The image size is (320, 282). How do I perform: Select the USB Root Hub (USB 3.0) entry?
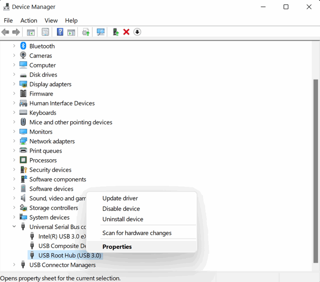(x=66, y=255)
